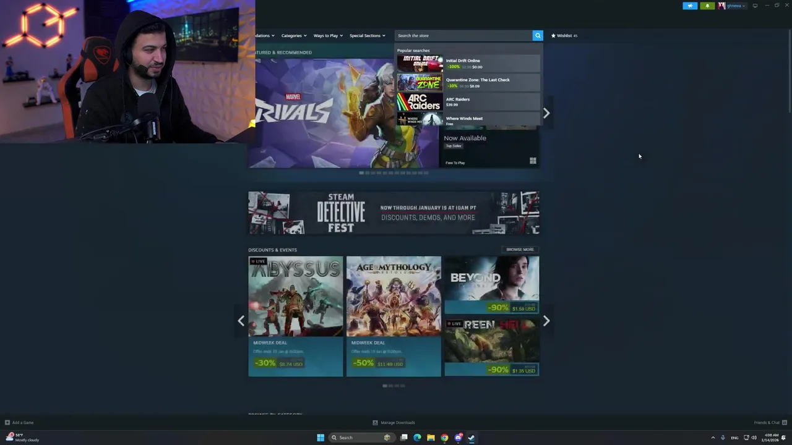792x445 pixels.
Task: Open the Beyond discount card
Action: click(492, 285)
